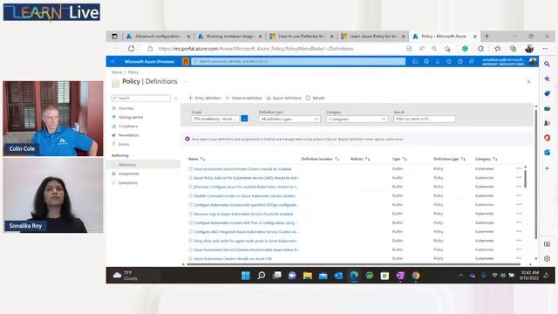558x314 pixels.
Task: Open Edge sidebar settings gear at bottom
Action: (x=547, y=258)
